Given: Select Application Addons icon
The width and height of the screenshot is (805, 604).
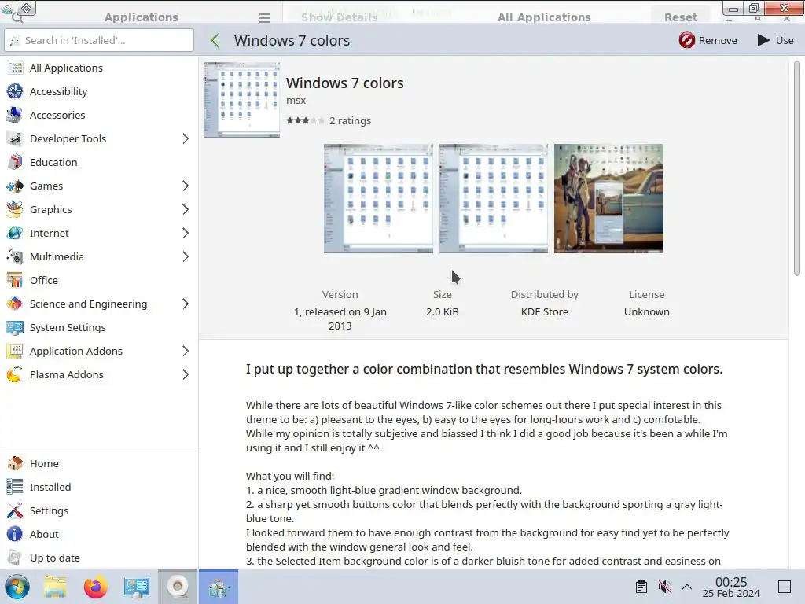Looking at the screenshot, I should pos(15,352).
